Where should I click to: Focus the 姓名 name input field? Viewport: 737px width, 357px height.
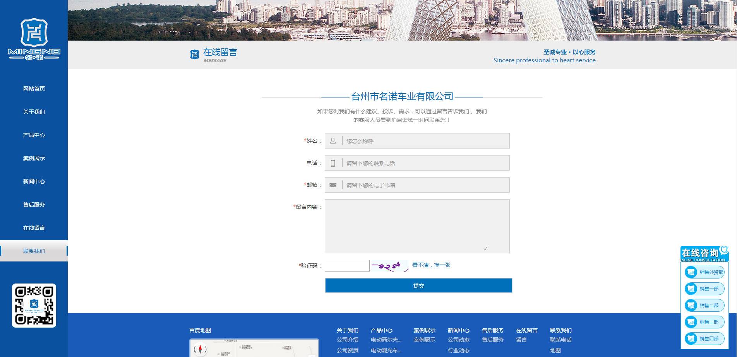click(425, 141)
